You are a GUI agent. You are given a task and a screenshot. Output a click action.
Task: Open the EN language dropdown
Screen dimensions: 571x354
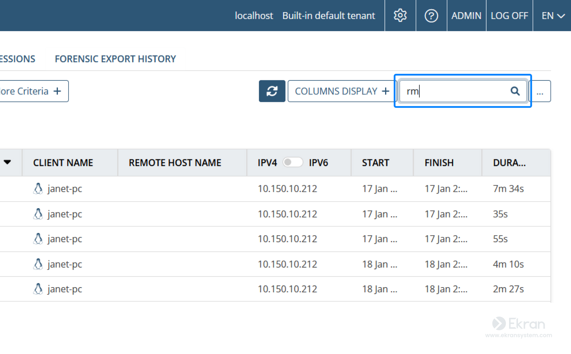click(552, 15)
